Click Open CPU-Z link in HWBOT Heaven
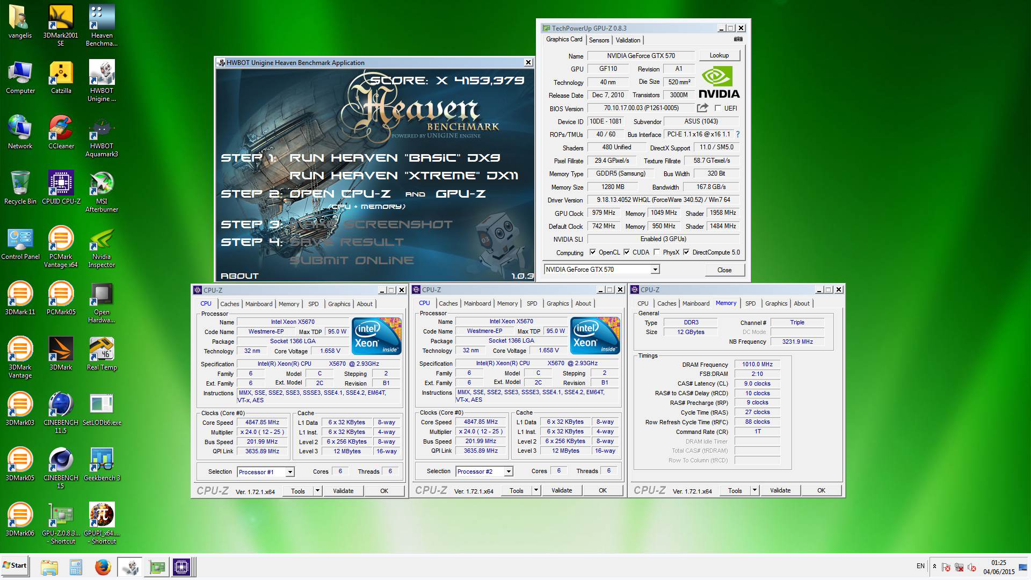The width and height of the screenshot is (1031, 580). point(340,194)
